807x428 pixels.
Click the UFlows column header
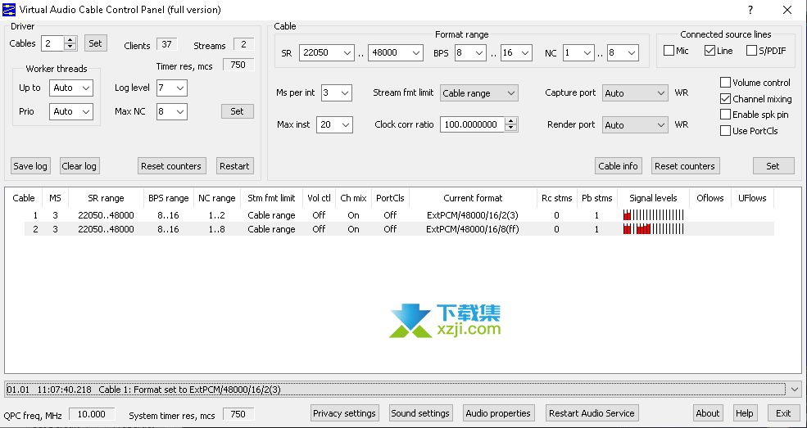(x=752, y=198)
